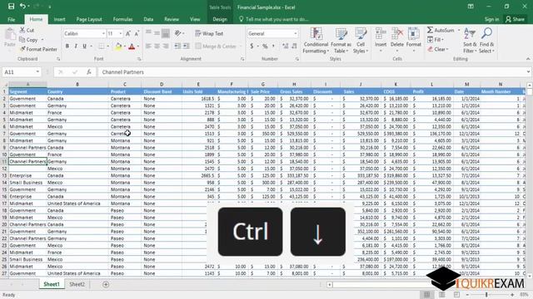The image size is (533, 299).
Task: Click the Share button
Action: (x=515, y=19)
